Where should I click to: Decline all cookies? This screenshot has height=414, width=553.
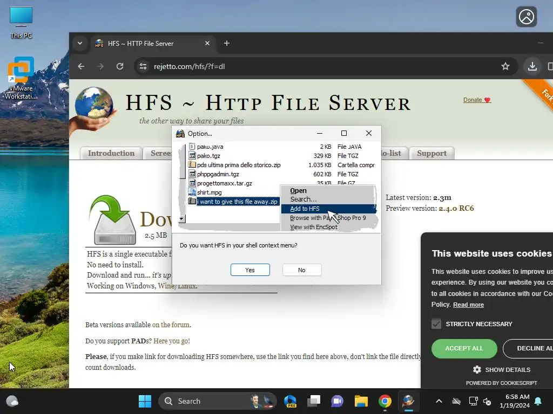tap(529, 349)
